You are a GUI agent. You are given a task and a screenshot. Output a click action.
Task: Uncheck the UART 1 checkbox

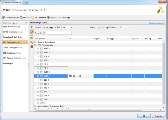coord(41,76)
